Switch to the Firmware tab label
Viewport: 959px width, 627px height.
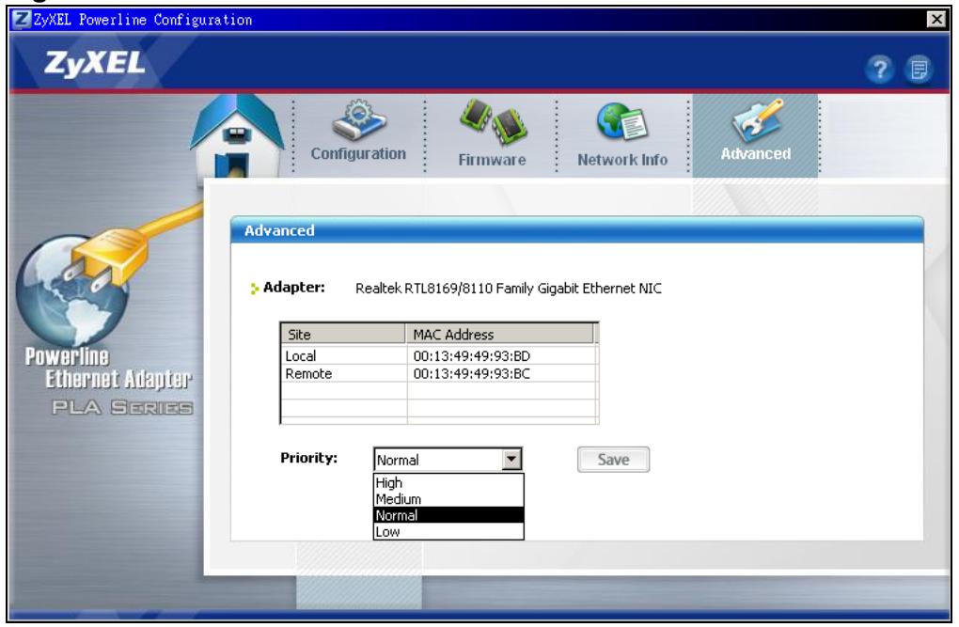coord(493,160)
